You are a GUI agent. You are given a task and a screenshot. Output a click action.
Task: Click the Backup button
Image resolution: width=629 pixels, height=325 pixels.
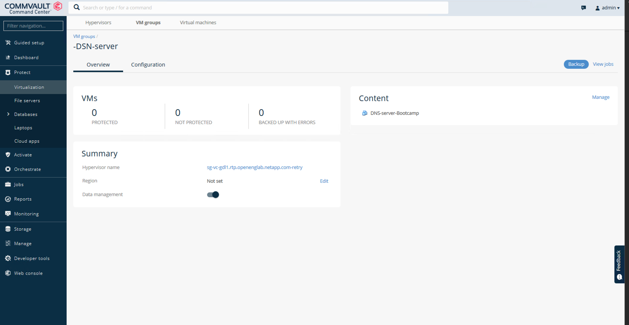point(576,64)
